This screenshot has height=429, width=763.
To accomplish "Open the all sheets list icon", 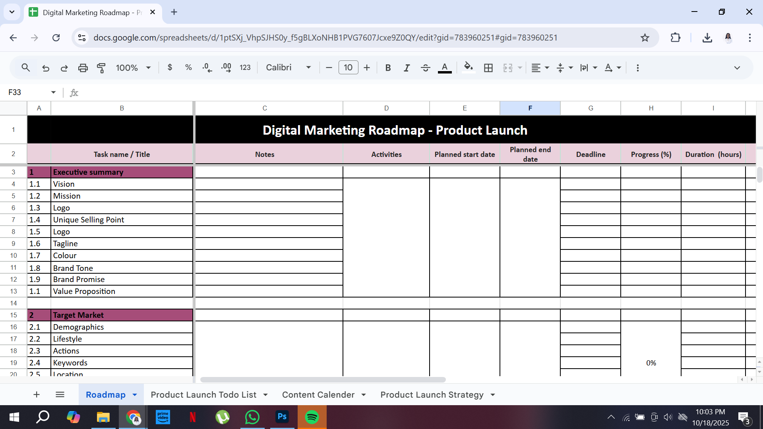I will click(x=60, y=394).
